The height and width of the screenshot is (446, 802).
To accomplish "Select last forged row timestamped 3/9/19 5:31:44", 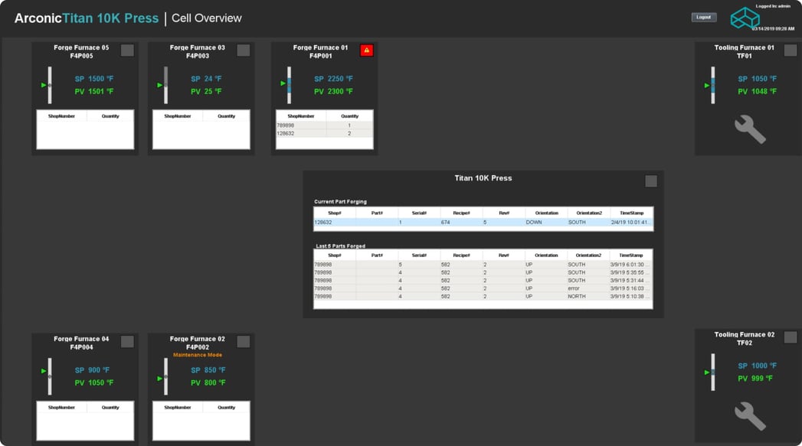I will (x=483, y=281).
